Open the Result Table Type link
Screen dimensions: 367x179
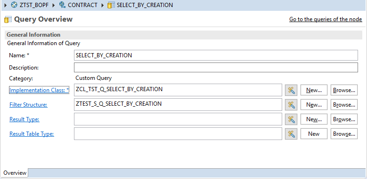coord(32,134)
